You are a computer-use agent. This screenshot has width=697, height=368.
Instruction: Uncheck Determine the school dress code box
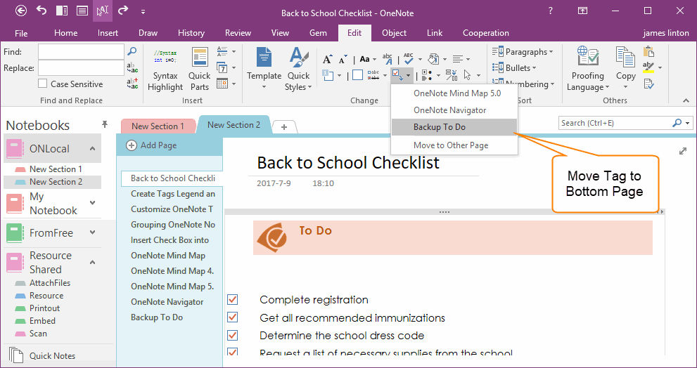pyautogui.click(x=232, y=335)
